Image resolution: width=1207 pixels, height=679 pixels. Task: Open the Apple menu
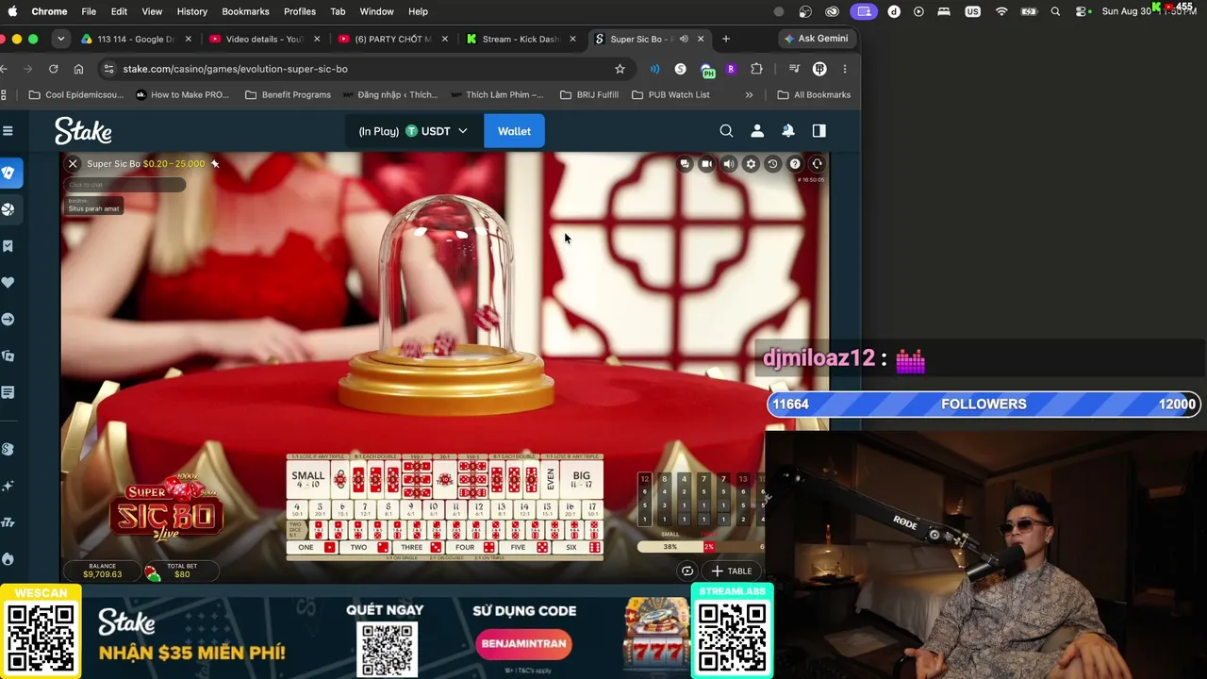click(12, 11)
